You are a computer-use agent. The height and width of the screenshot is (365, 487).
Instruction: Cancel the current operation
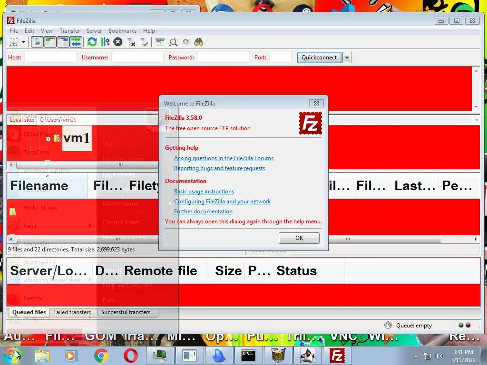click(118, 42)
